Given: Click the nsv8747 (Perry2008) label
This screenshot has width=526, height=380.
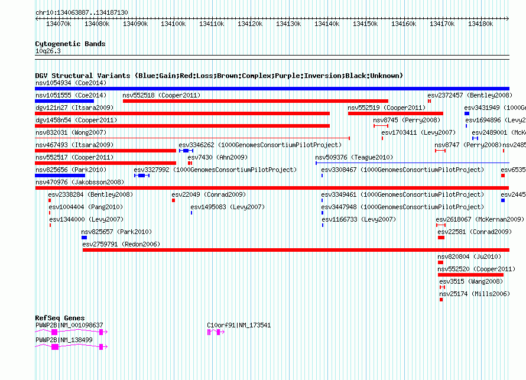Looking at the screenshot, I should point(468,145).
